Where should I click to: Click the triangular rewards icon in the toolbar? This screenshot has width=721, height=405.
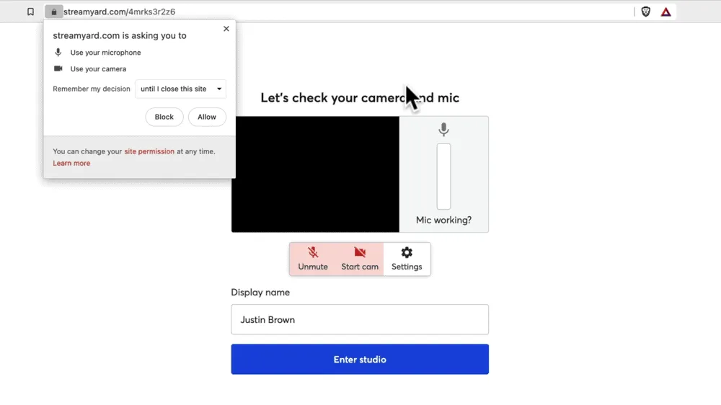coord(666,12)
